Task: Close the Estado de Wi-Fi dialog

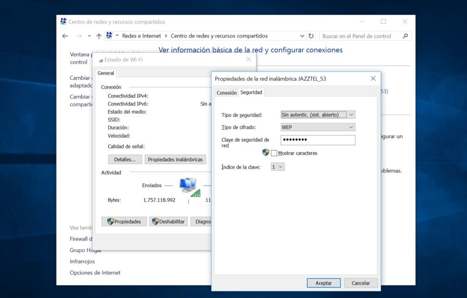Action: pyautogui.click(x=249, y=59)
